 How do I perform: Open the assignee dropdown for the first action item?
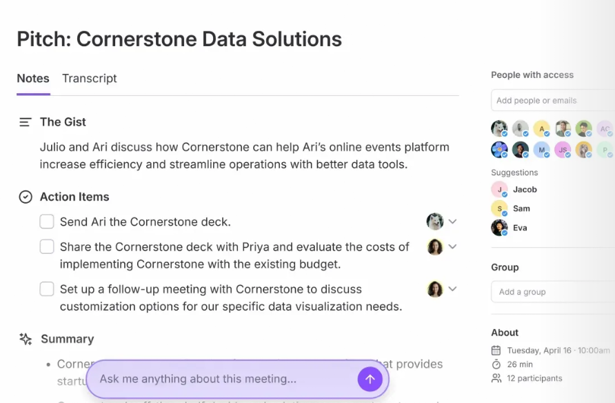[x=451, y=222]
